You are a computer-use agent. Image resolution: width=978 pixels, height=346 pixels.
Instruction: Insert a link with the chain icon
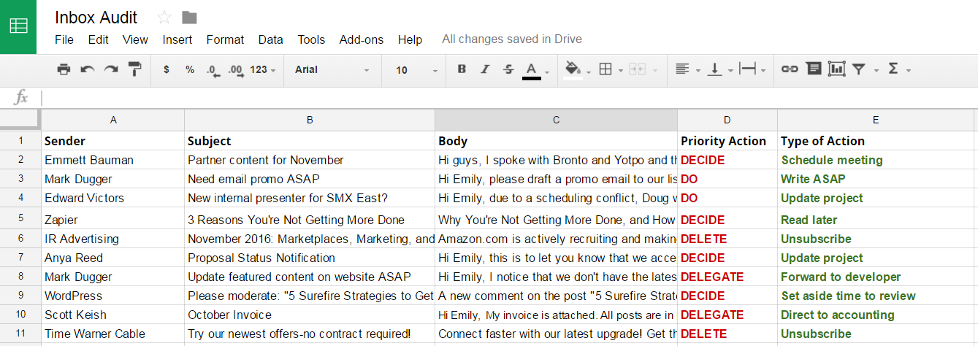coord(790,69)
